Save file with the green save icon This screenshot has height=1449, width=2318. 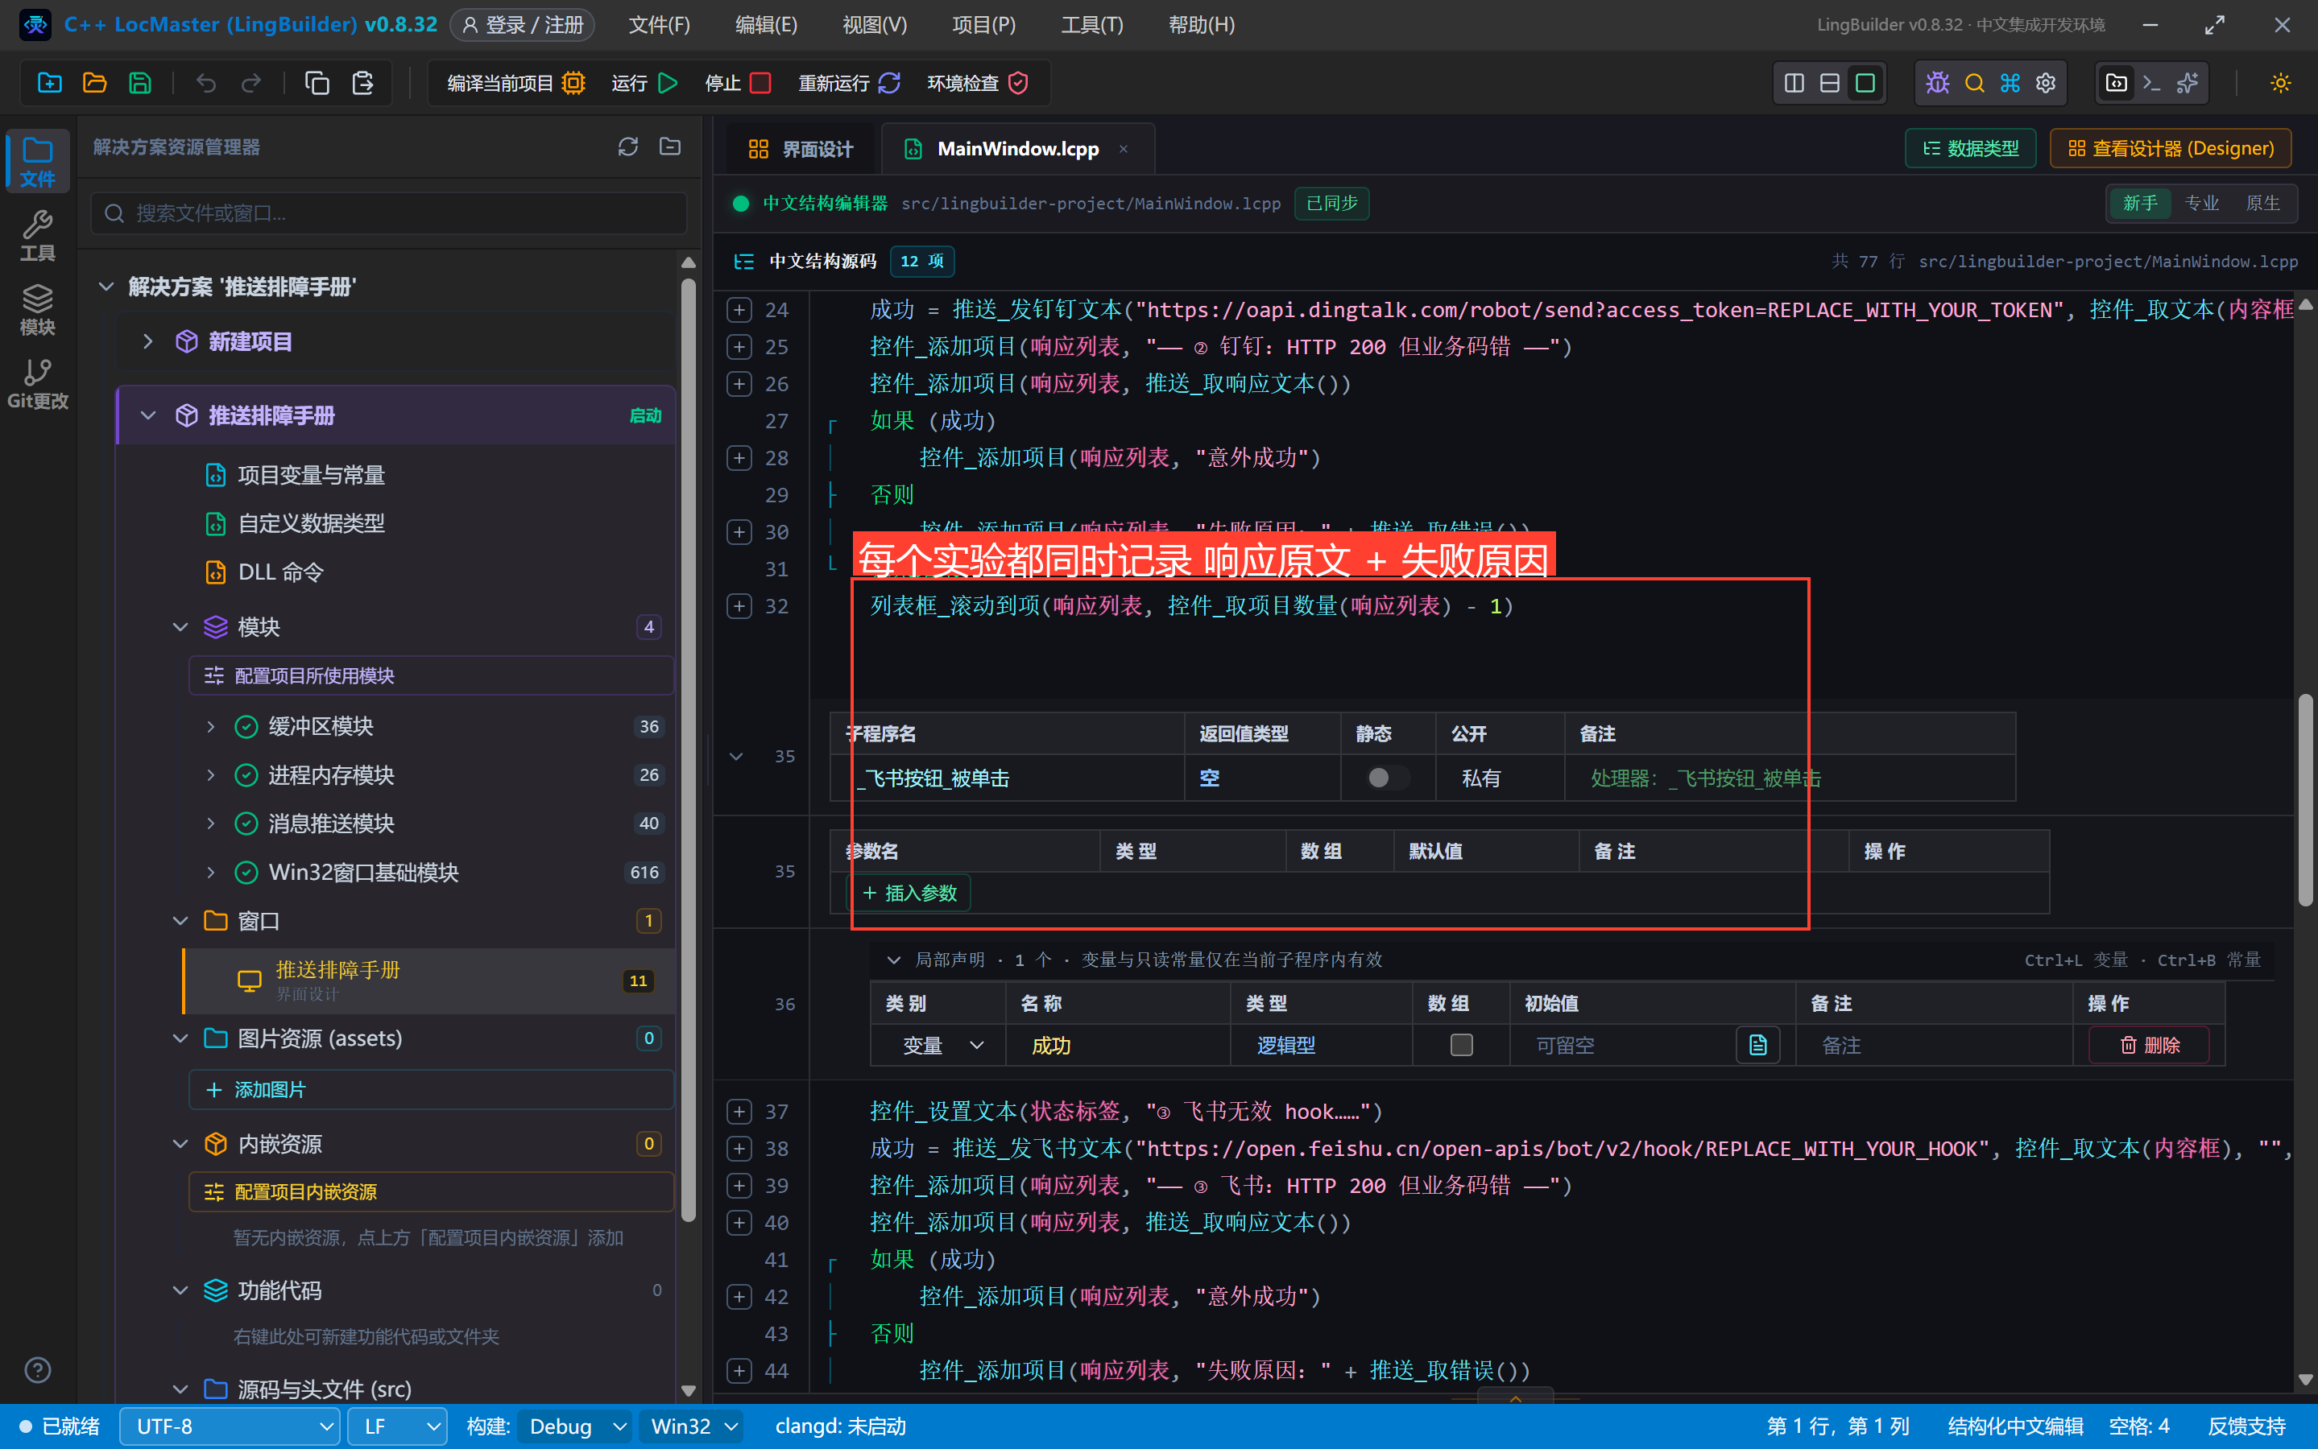(140, 84)
